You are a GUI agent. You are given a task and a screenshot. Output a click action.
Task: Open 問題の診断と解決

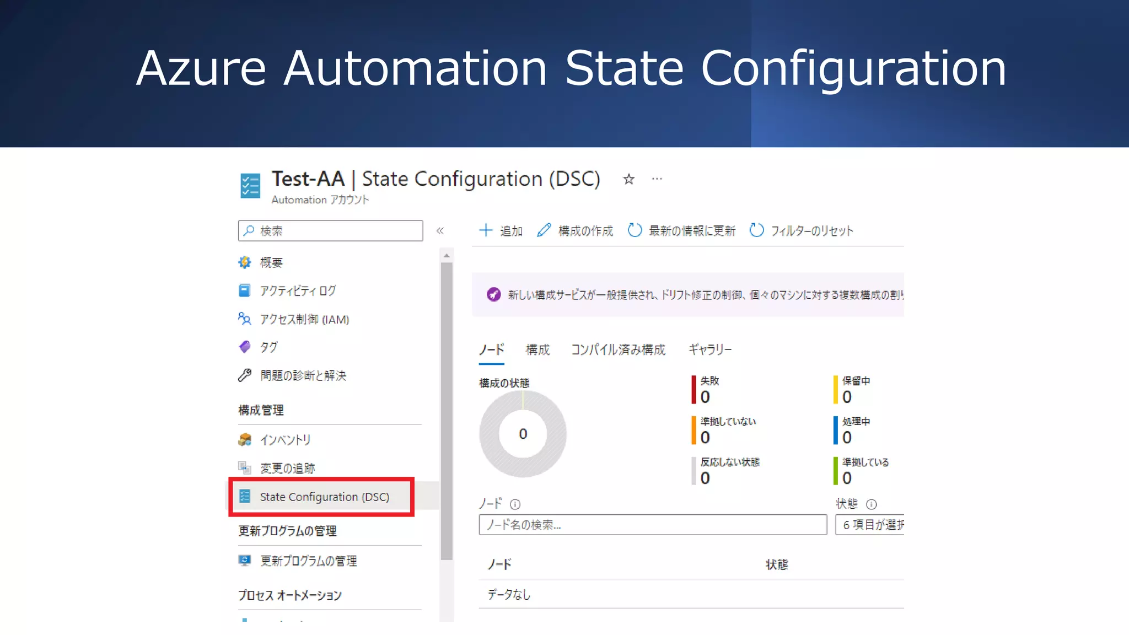tap(303, 375)
